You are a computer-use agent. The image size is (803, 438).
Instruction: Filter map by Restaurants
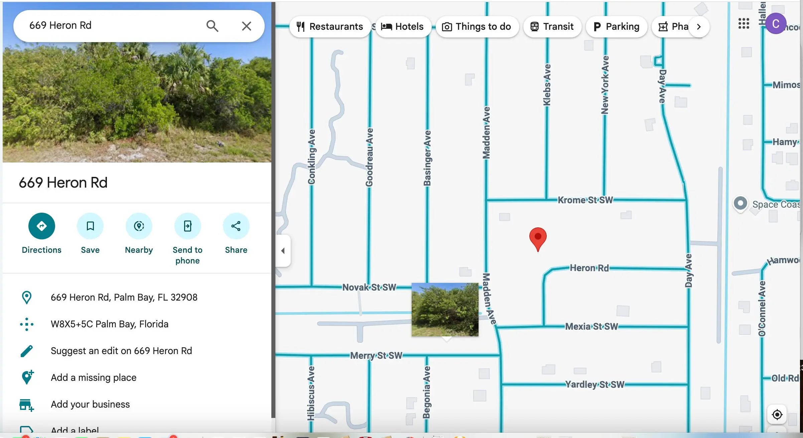(x=330, y=27)
